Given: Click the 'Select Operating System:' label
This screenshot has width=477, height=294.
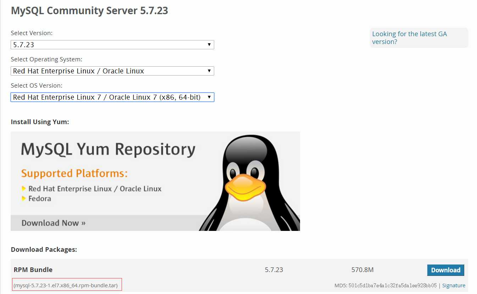Looking at the screenshot, I should tap(46, 59).
